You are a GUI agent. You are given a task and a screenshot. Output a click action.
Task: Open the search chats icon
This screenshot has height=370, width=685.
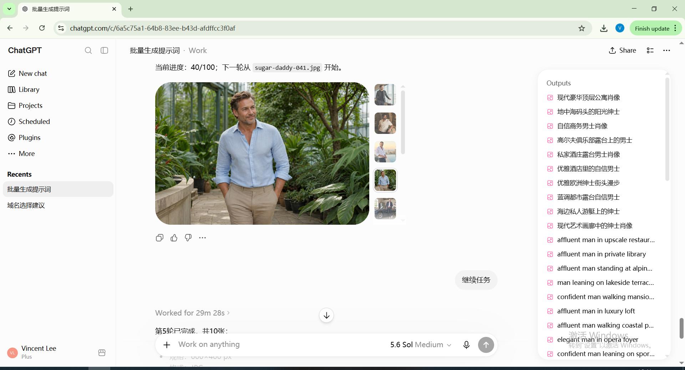[x=88, y=51]
